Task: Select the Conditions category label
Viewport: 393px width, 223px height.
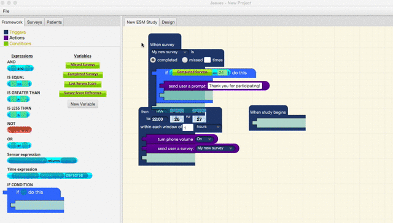Action: 20,43
